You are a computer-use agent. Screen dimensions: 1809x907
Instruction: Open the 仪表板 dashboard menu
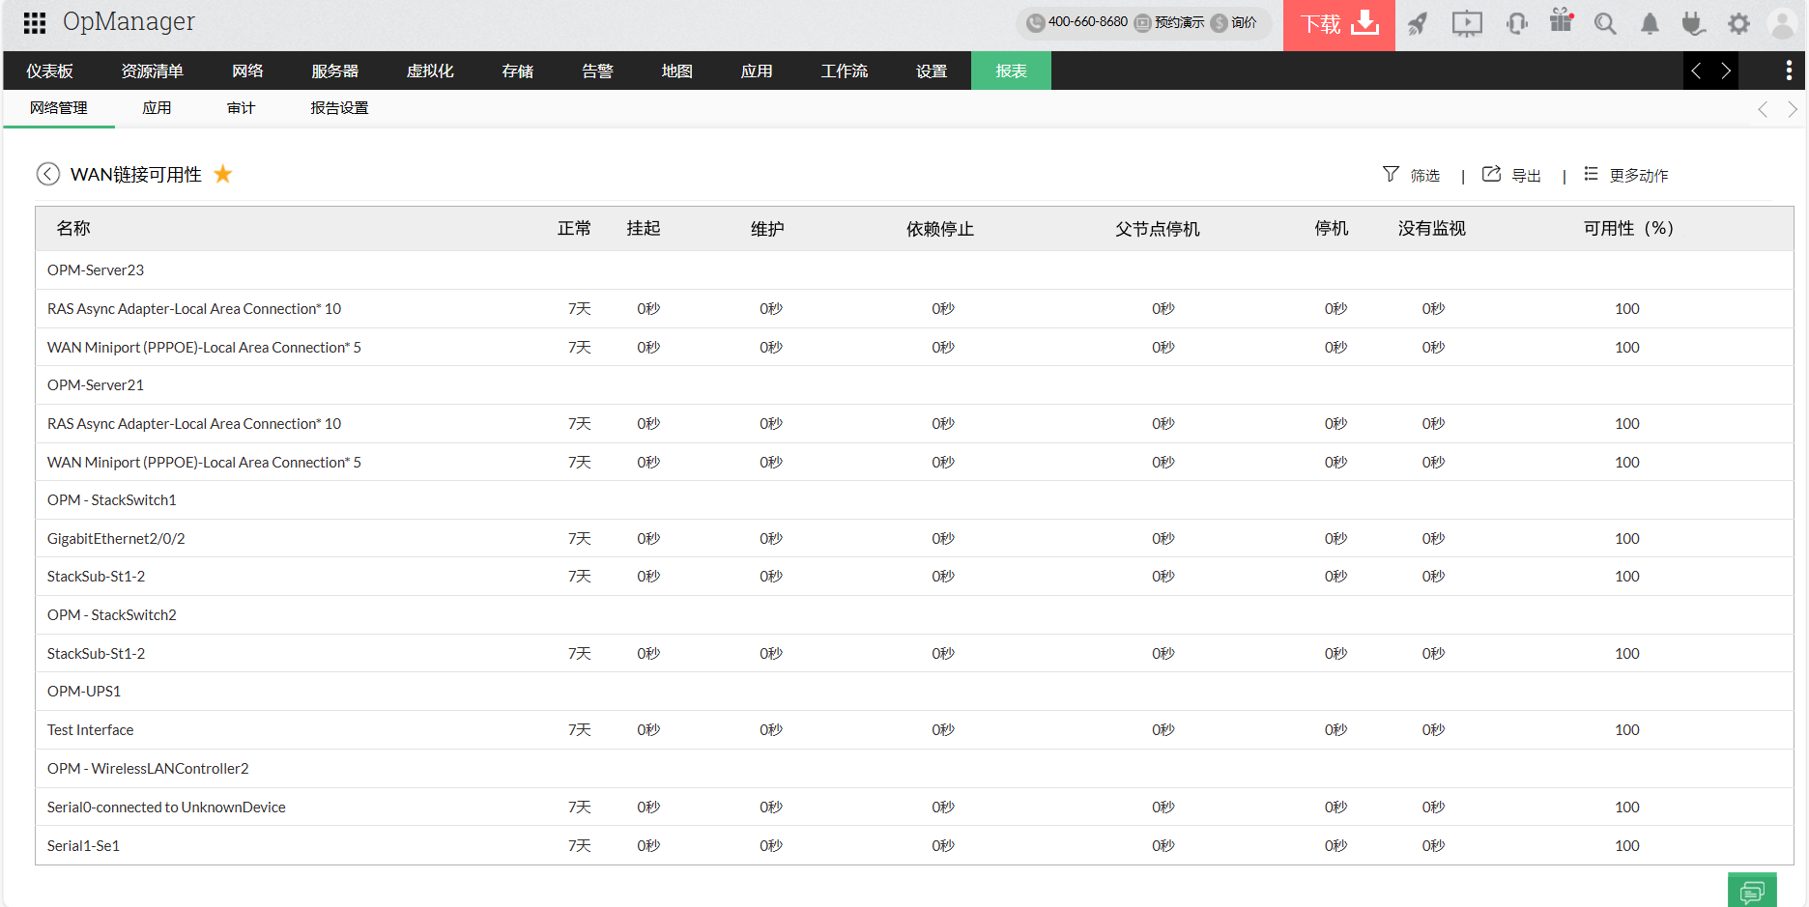pos(49,71)
